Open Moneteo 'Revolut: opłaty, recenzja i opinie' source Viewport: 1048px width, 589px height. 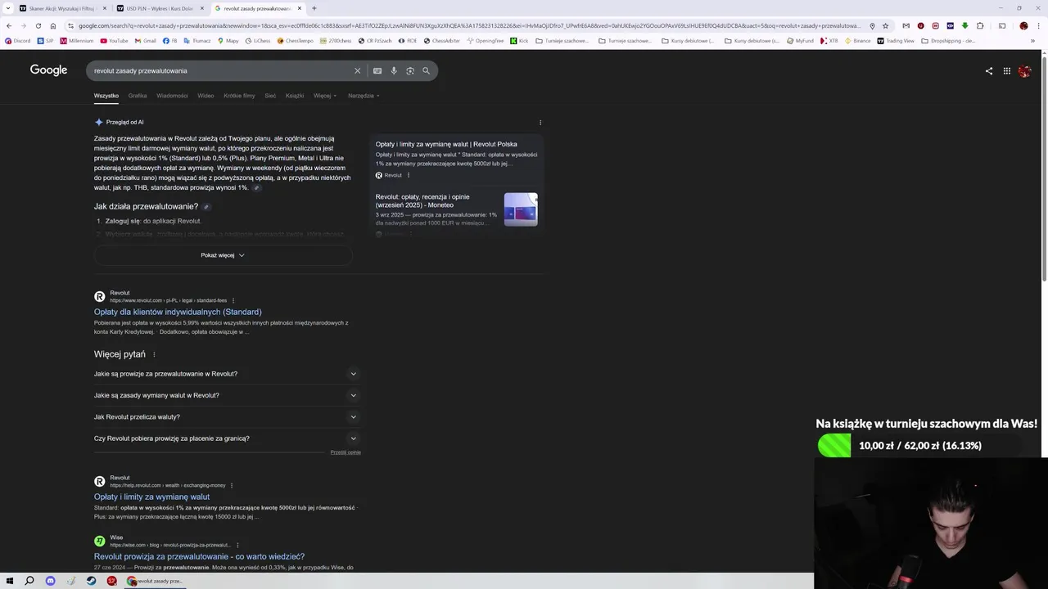pos(422,200)
